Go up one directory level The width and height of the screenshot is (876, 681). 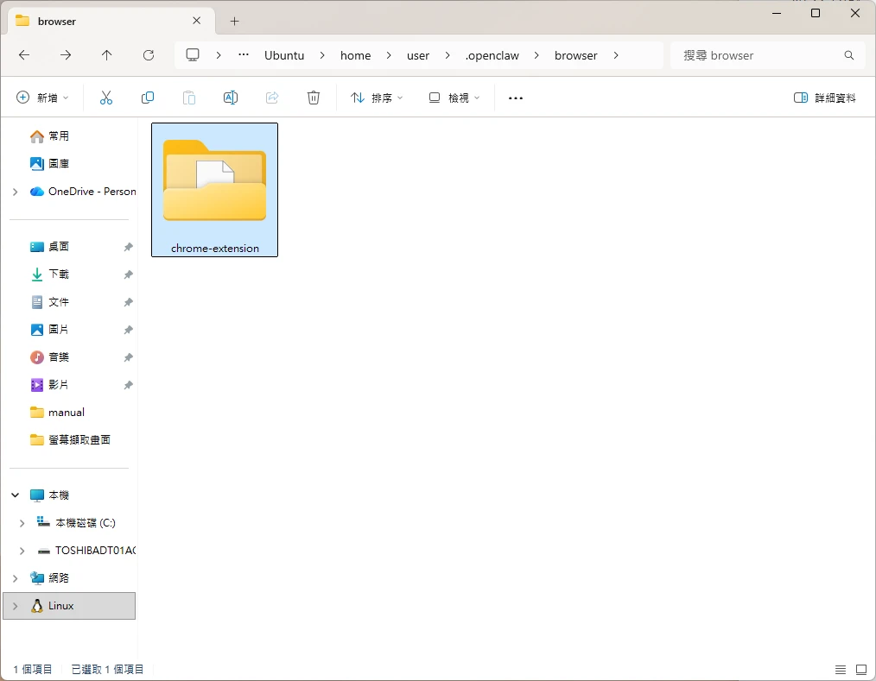pos(107,55)
